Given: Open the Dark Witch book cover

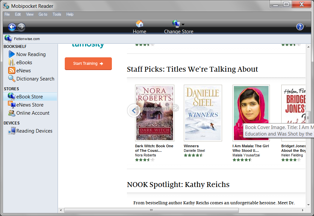Looking at the screenshot, I should (x=155, y=113).
